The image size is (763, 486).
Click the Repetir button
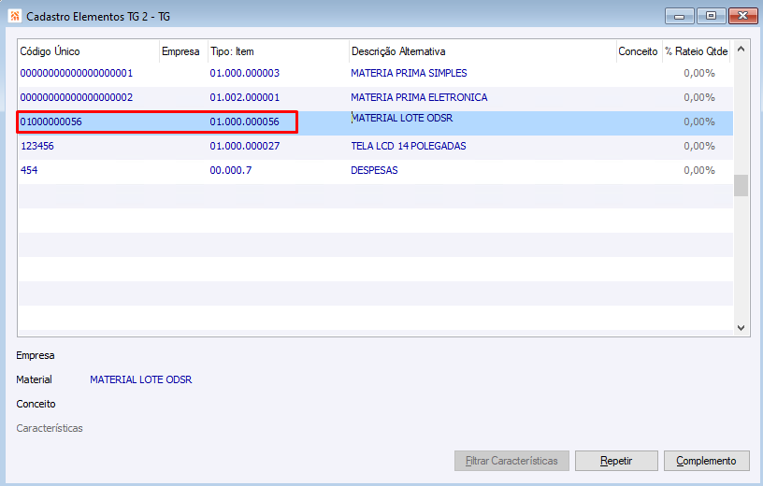[616, 461]
